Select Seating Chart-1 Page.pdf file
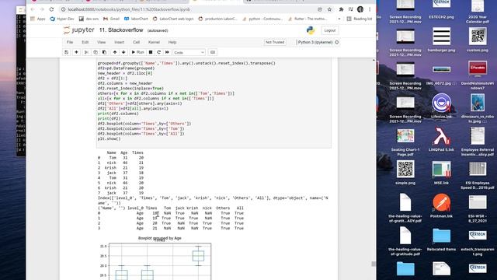Viewport: 497px width, 280px height. tap(405, 142)
